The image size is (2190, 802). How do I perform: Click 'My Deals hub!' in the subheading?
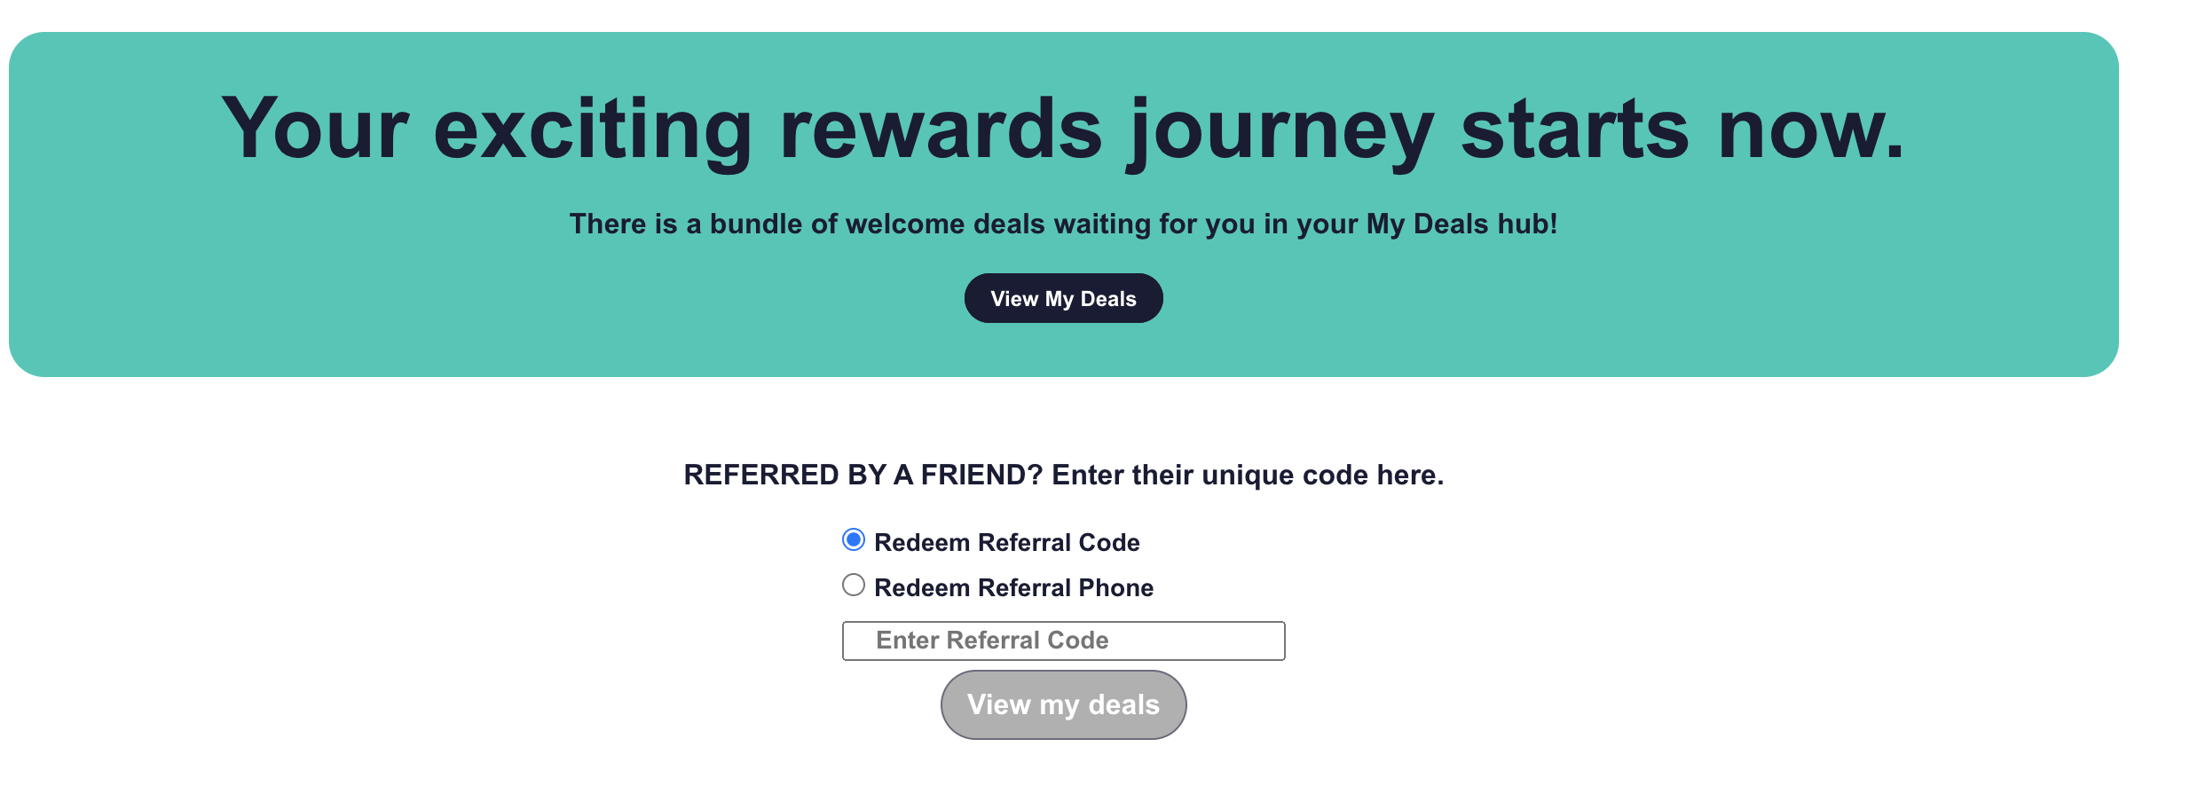point(1461,224)
